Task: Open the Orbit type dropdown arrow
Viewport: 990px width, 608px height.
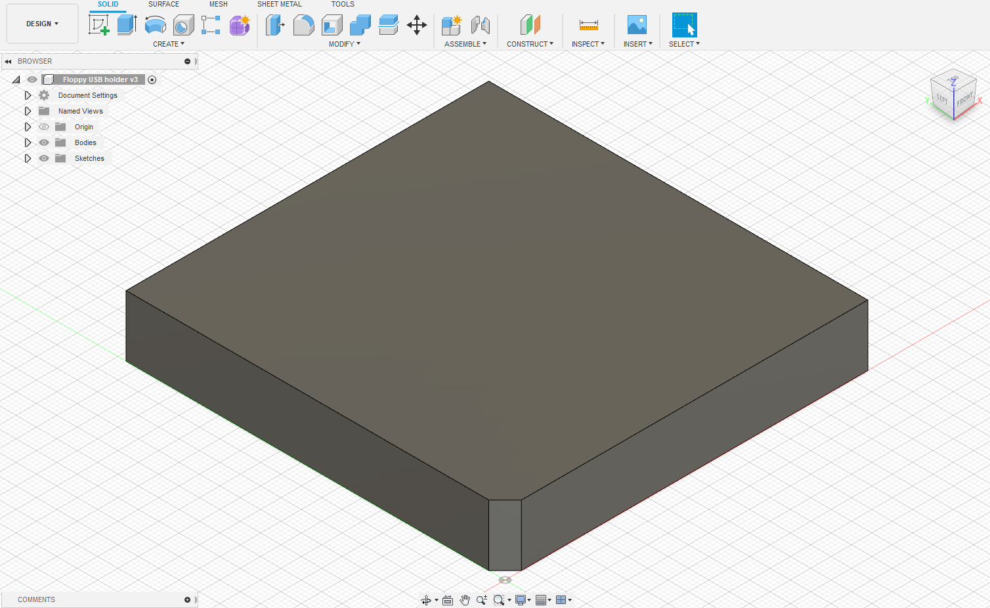Action: point(437,600)
